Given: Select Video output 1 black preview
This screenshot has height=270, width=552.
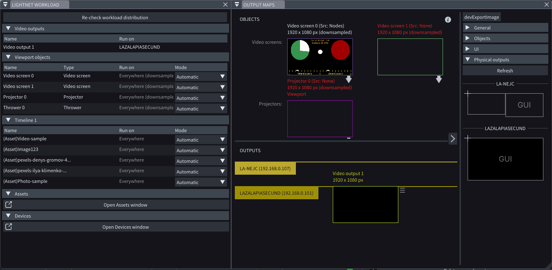Looking at the screenshot, I should click(x=366, y=205).
